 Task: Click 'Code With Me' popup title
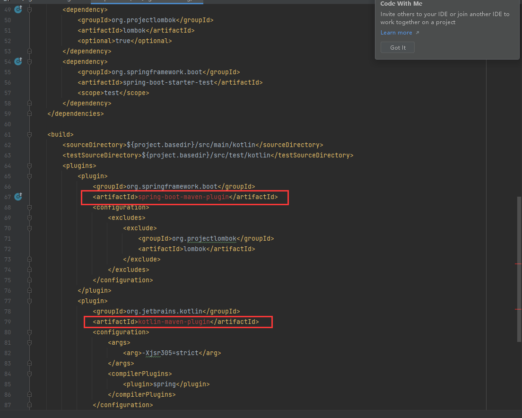pyautogui.click(x=401, y=4)
